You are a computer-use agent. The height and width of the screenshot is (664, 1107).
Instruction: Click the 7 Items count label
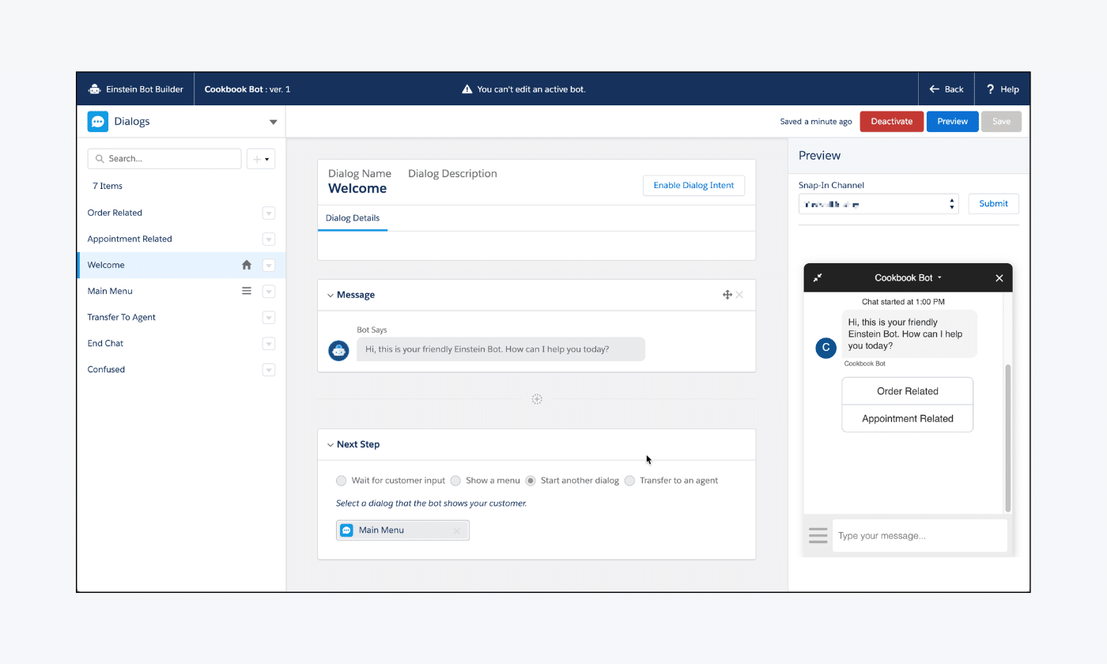point(108,187)
